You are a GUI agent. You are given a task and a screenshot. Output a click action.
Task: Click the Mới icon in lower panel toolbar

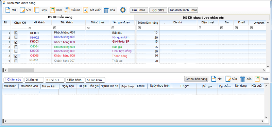pyautogui.click(x=214, y=79)
